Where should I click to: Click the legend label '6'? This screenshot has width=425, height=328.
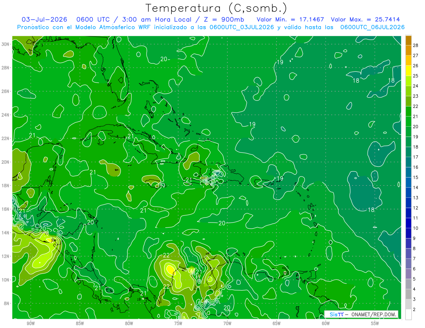click(414, 269)
